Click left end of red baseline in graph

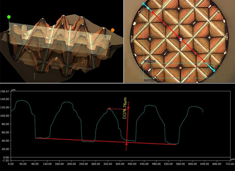(x=36, y=138)
